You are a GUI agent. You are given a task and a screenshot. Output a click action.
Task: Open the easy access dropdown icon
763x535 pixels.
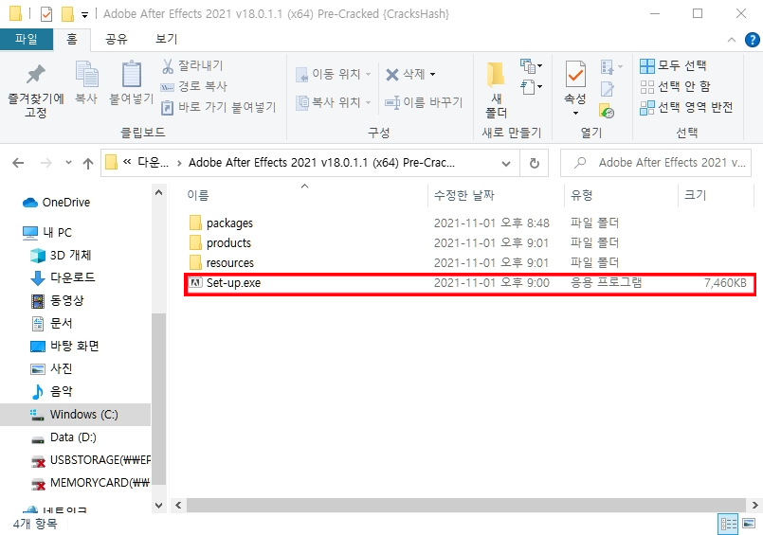[x=531, y=87]
